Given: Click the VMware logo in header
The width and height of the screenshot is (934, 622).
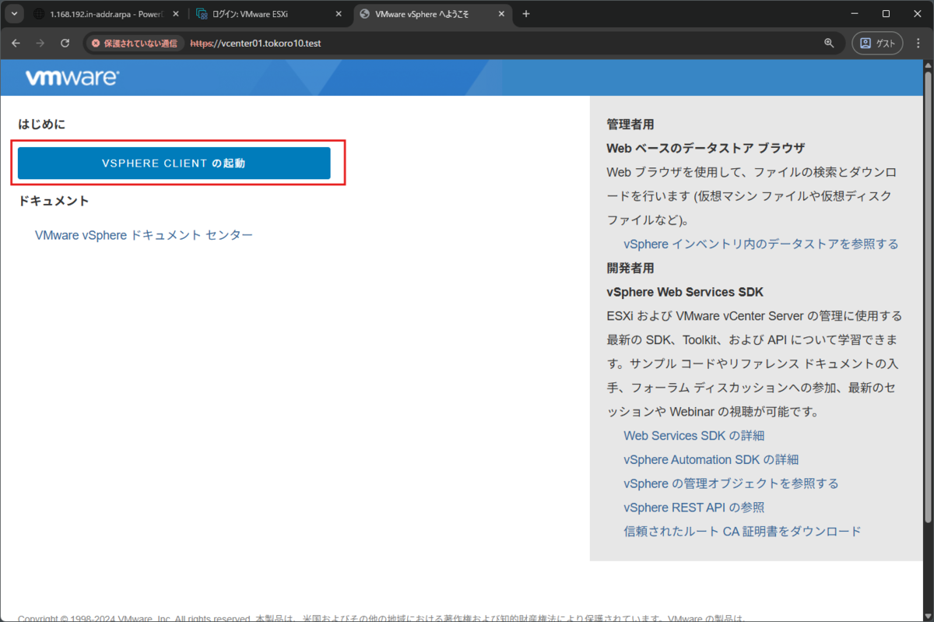Looking at the screenshot, I should pos(72,78).
